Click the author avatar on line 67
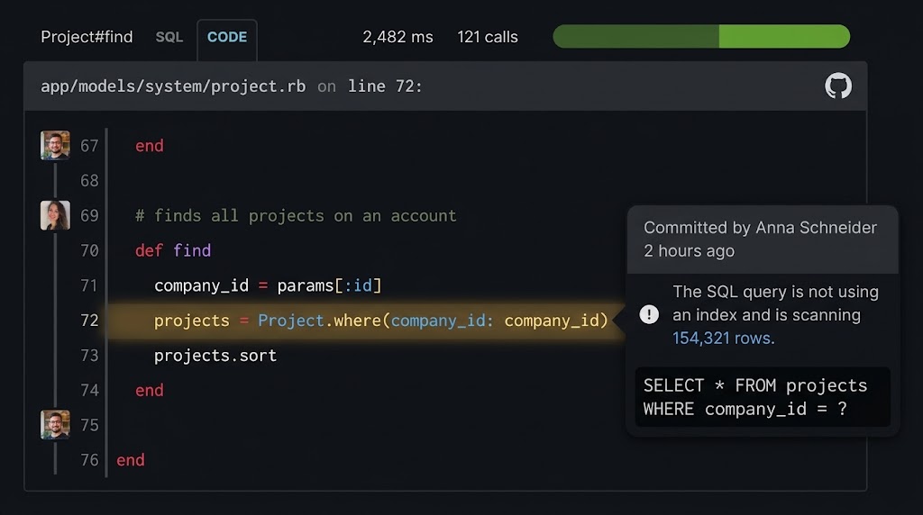 point(55,145)
